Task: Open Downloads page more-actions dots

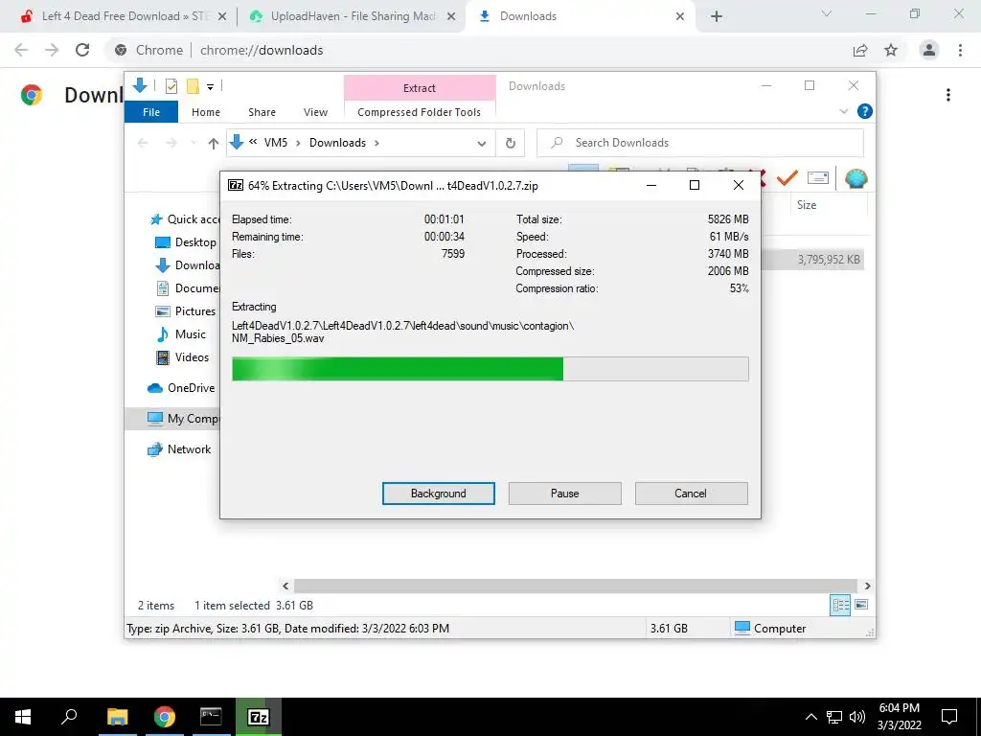Action: pyautogui.click(x=948, y=95)
